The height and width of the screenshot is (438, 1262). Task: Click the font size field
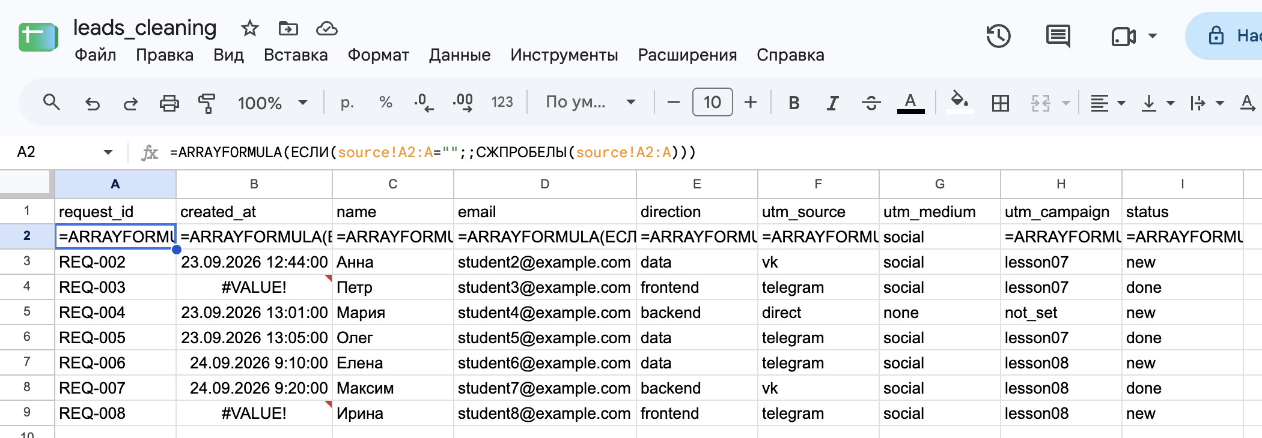pos(712,102)
